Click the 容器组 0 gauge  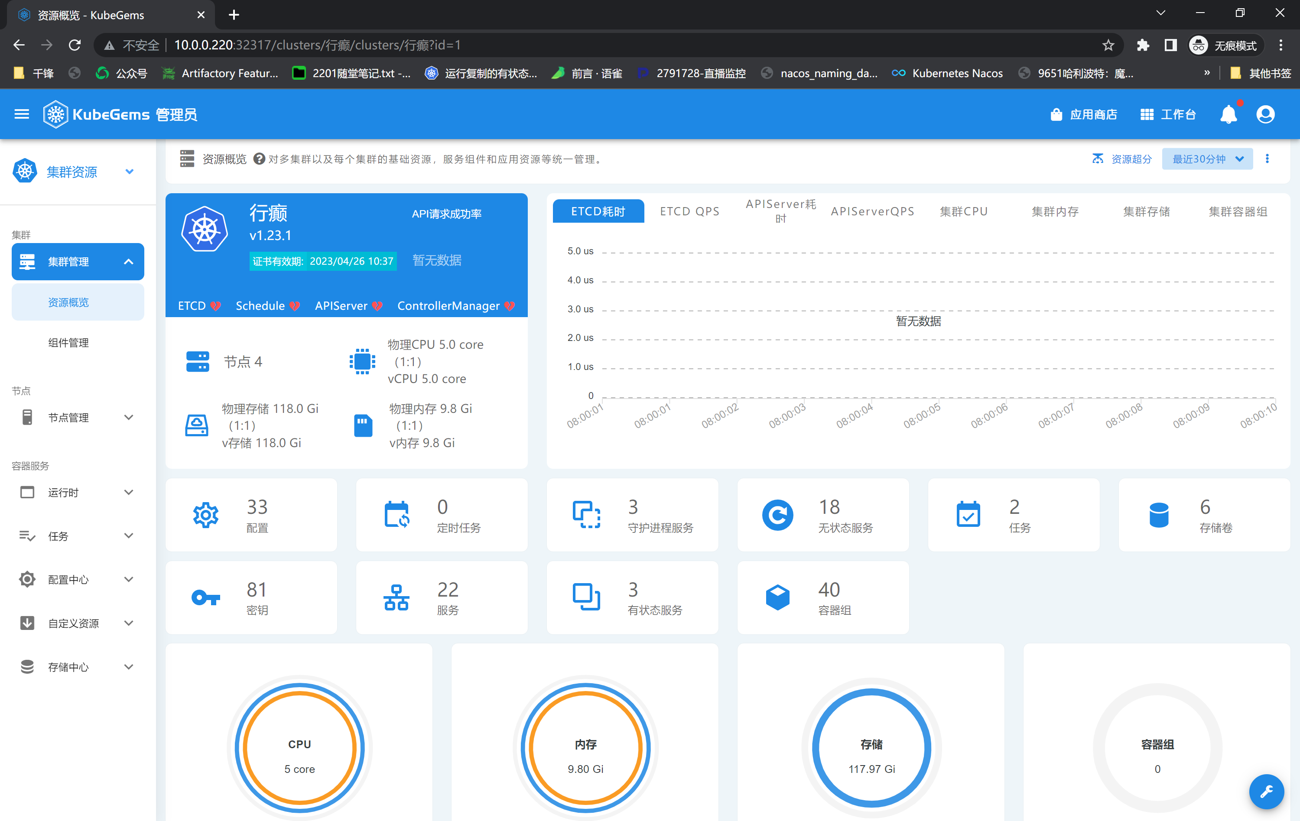click(1157, 748)
